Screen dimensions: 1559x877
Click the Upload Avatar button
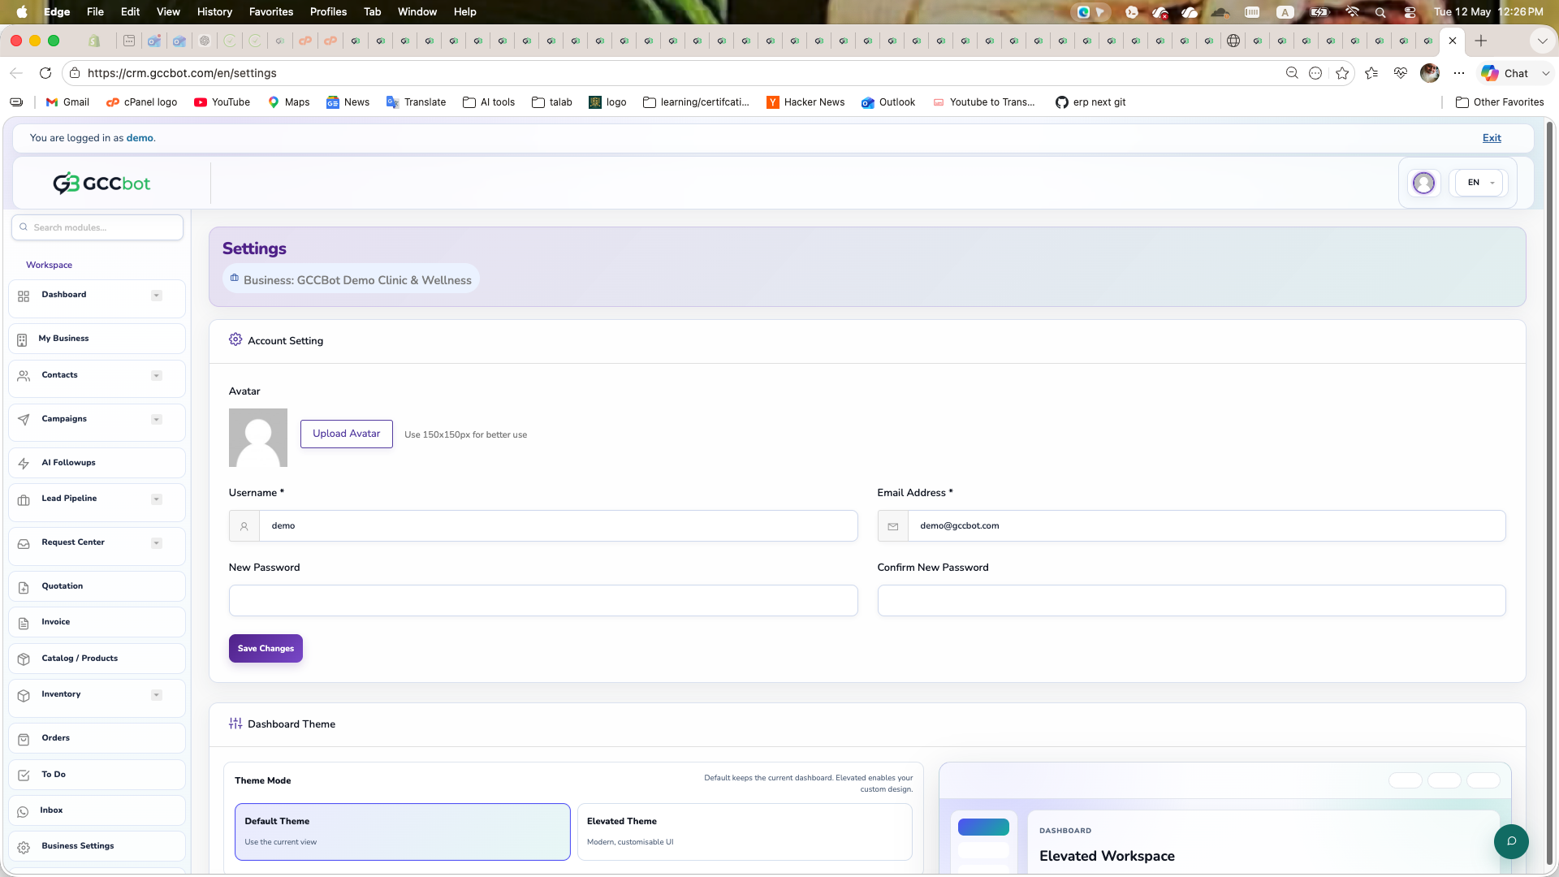(x=347, y=434)
